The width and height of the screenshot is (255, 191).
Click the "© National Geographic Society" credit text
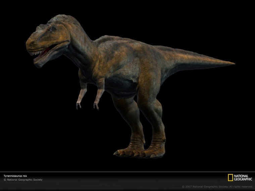coord(23,180)
